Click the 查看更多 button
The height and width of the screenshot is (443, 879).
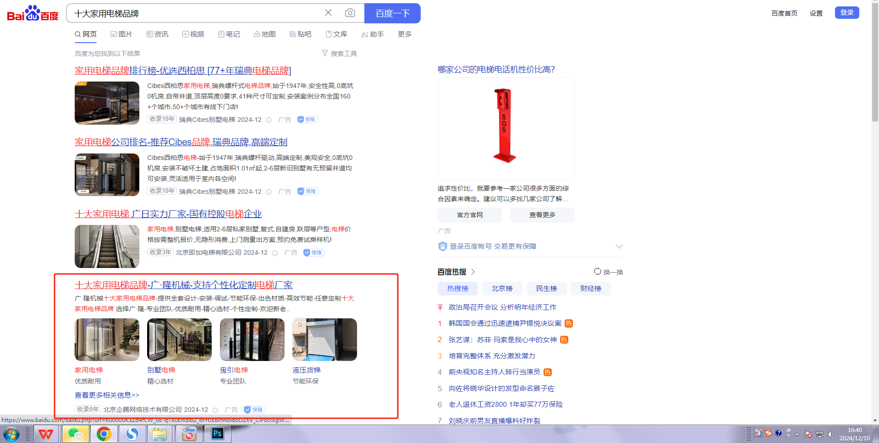(x=542, y=215)
